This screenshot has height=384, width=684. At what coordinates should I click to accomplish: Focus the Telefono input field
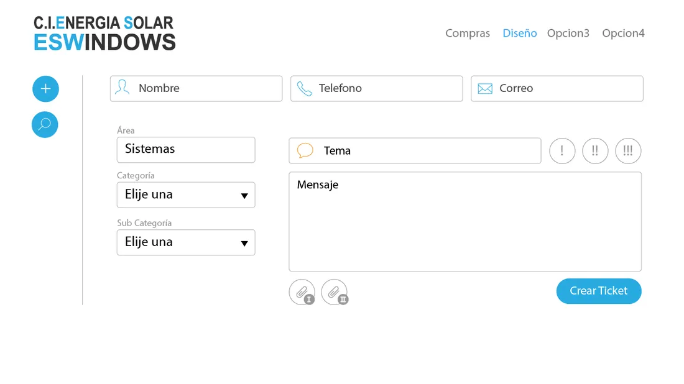pyautogui.click(x=376, y=88)
